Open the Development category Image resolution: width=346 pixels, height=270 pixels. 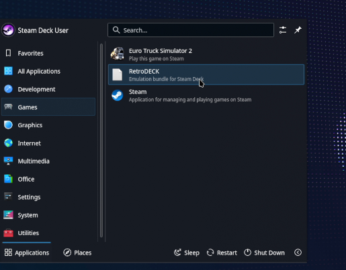point(48,89)
